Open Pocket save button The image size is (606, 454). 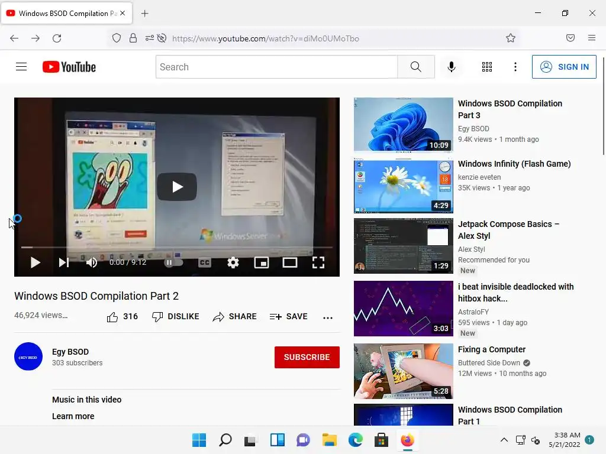point(570,38)
